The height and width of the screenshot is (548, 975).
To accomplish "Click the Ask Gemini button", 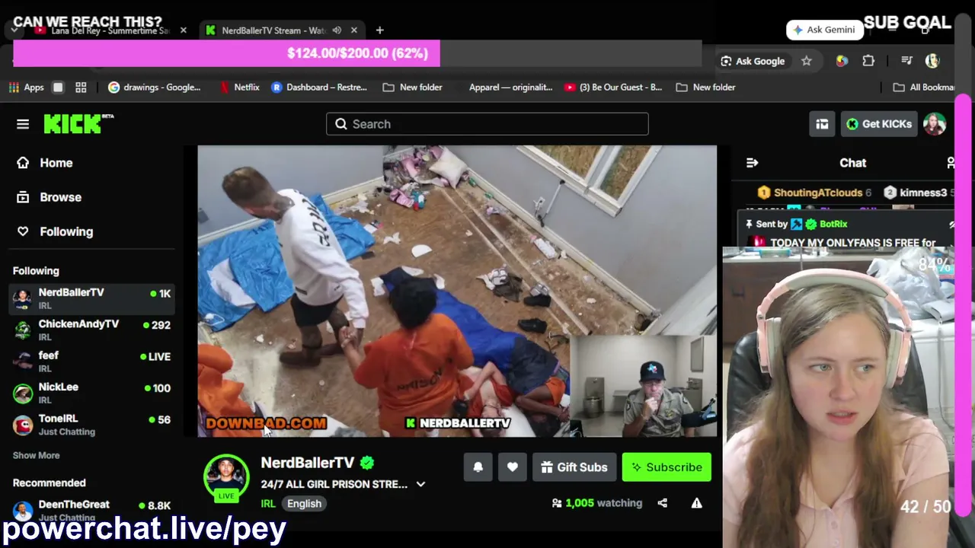I will 825,30.
